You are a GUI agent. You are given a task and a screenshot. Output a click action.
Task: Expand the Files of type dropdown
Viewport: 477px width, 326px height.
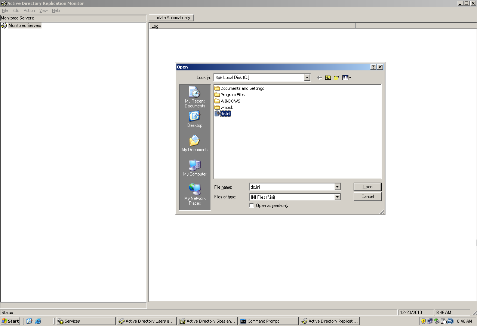click(x=337, y=197)
